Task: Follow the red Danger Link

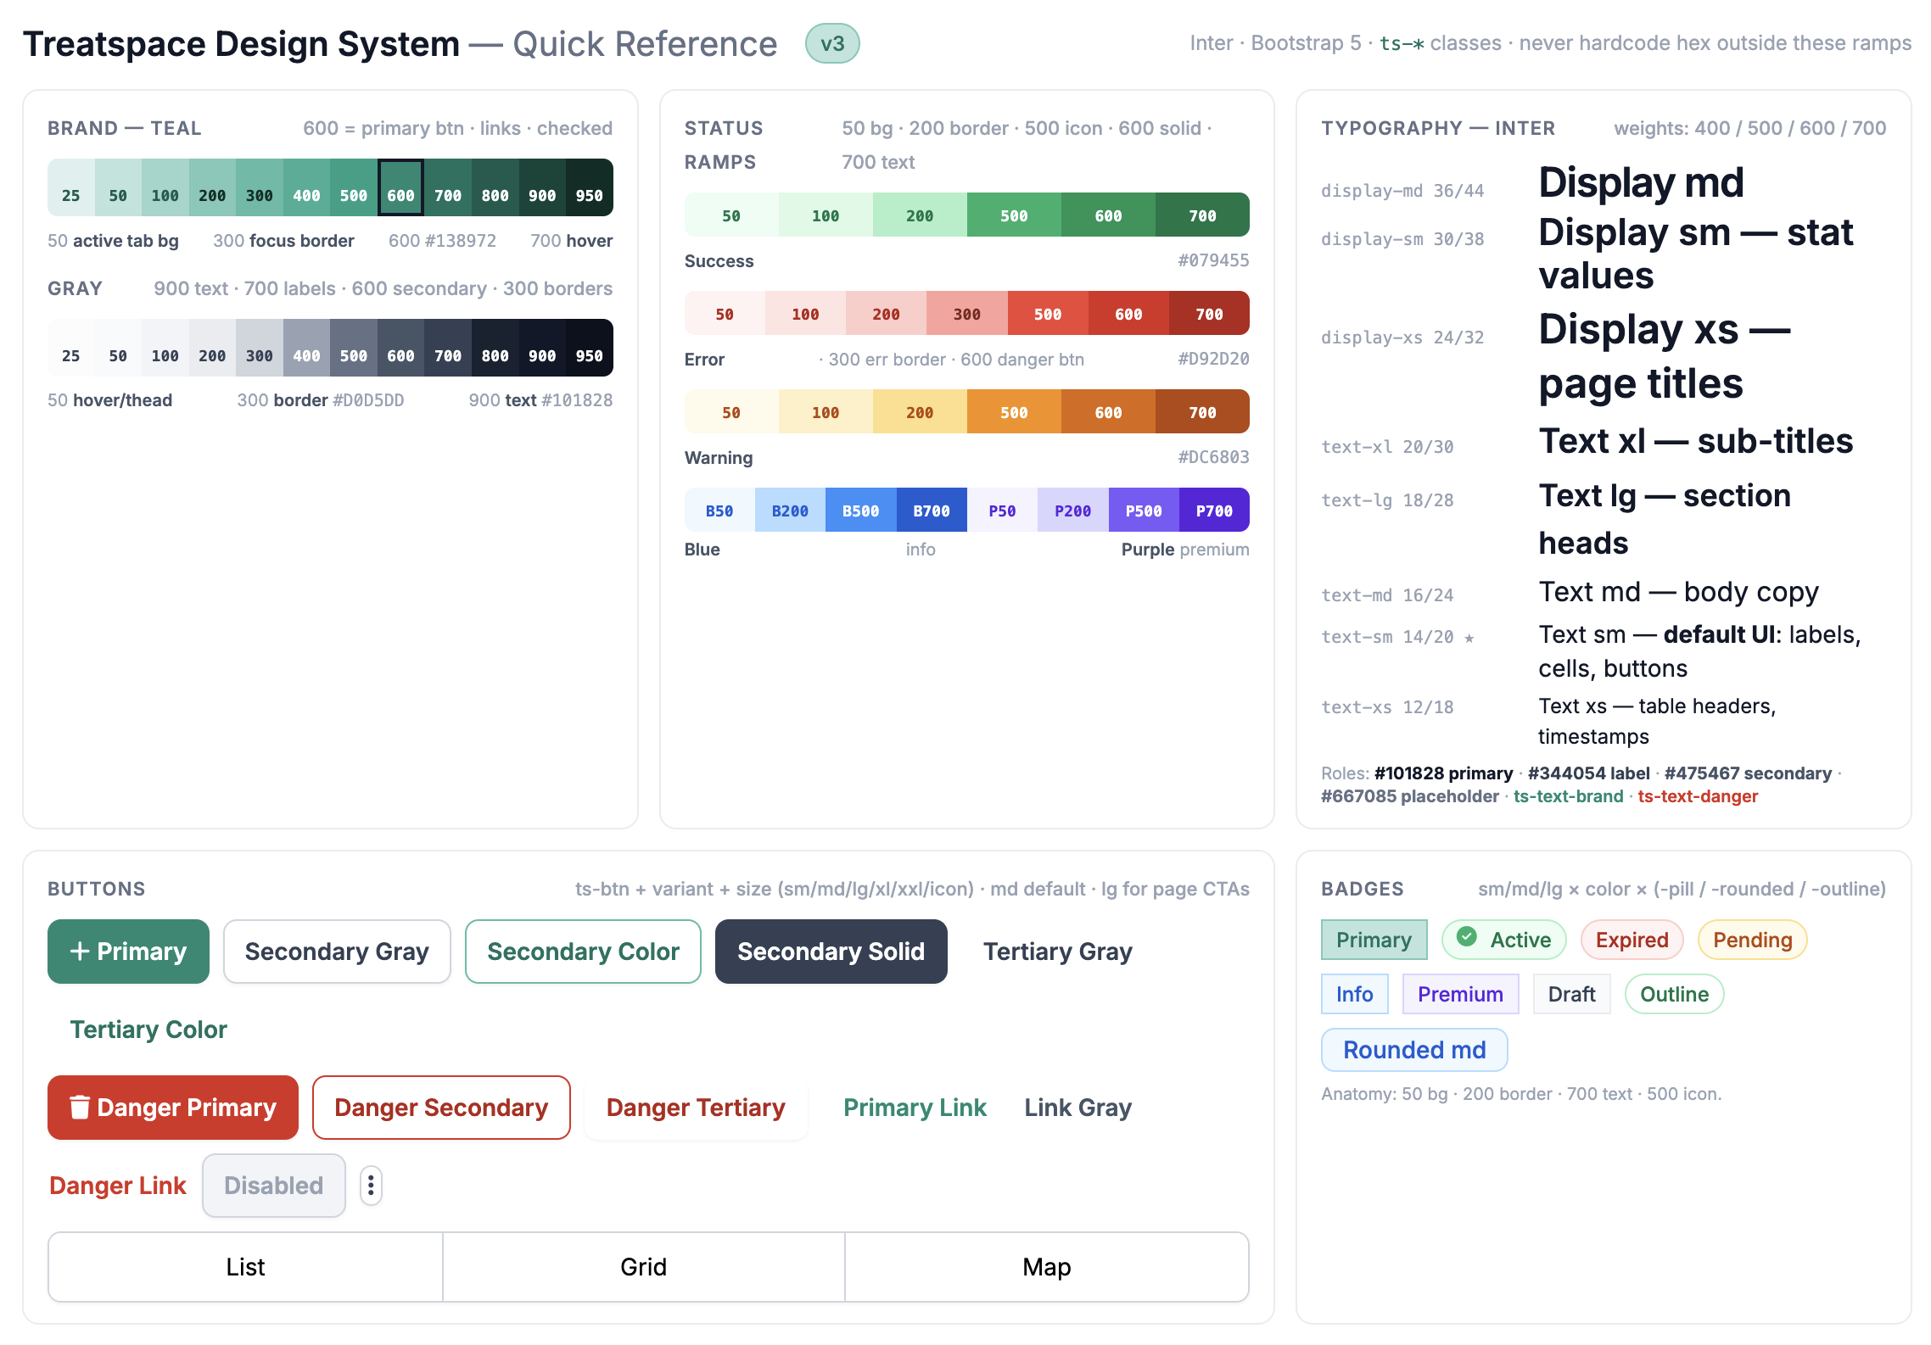Action: pos(118,1186)
